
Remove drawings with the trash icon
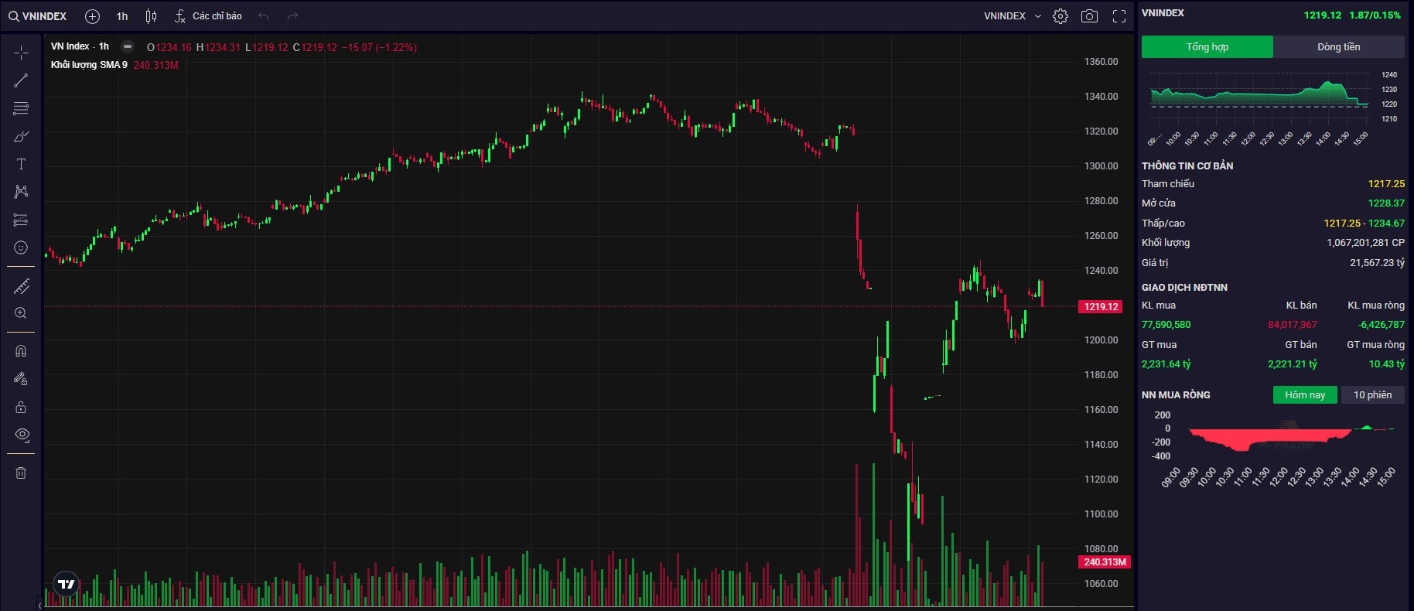click(21, 473)
